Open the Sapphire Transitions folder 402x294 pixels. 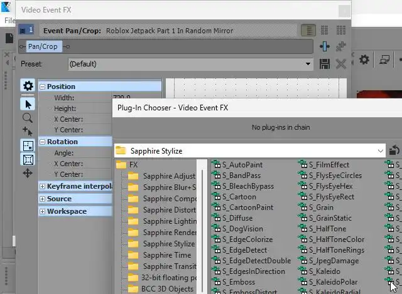(x=162, y=266)
